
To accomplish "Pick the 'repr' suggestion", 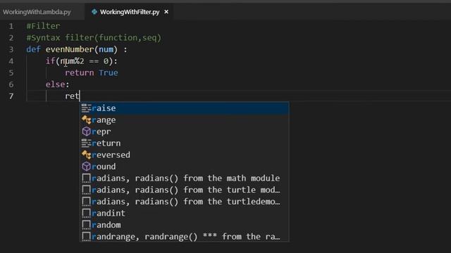I will (x=185, y=131).
